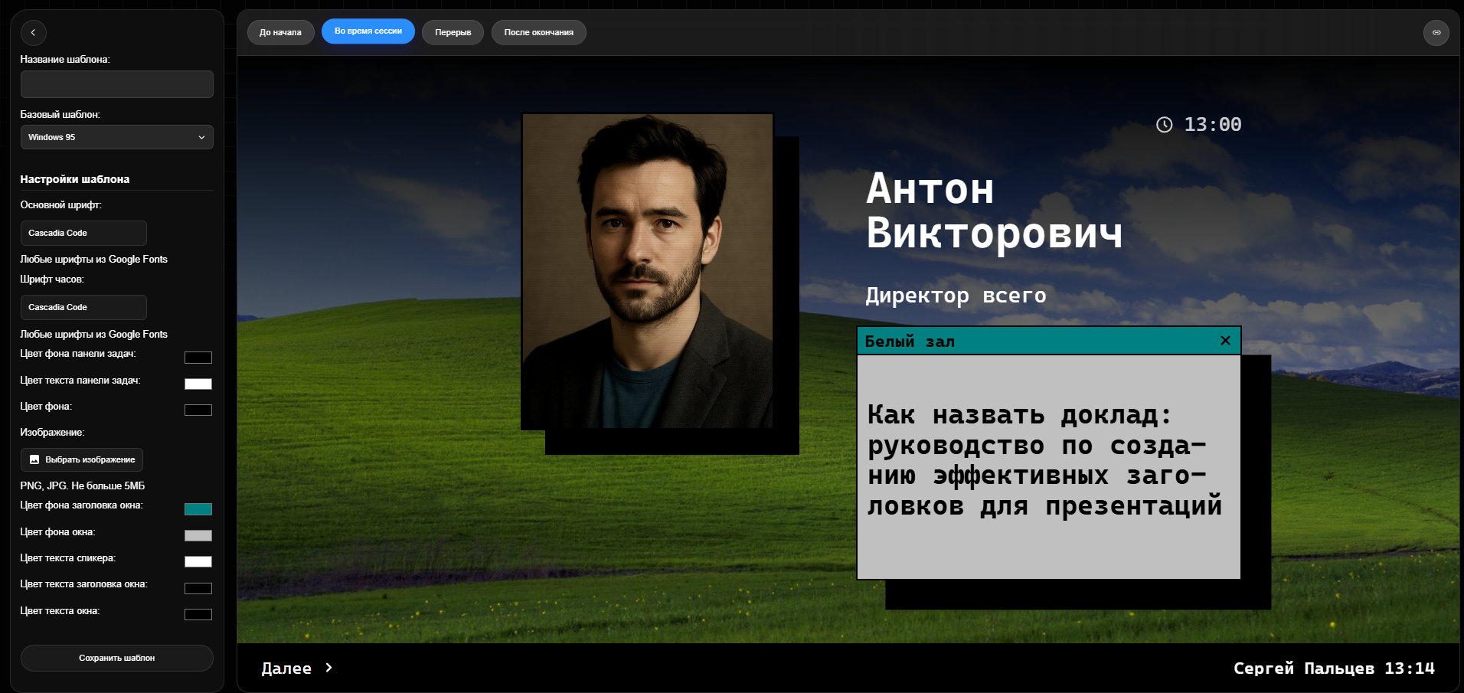Open the "Базовый шаблон" dropdown

coord(201,137)
